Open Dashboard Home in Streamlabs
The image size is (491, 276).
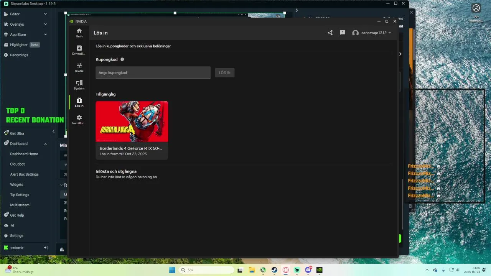(24, 154)
